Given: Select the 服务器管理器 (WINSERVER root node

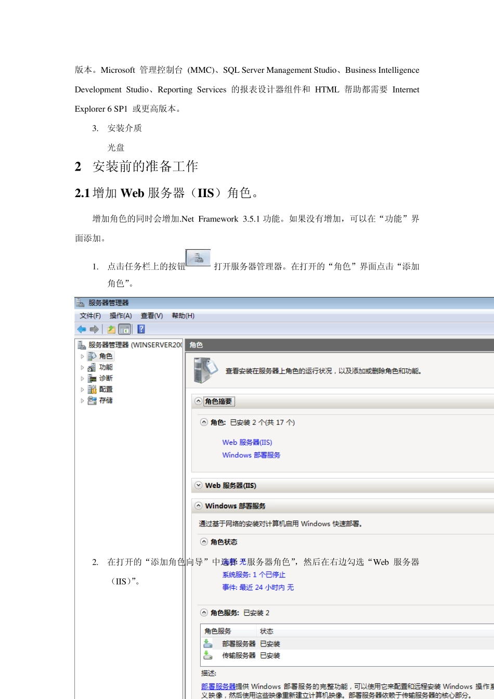Looking at the screenshot, I should click(135, 345).
